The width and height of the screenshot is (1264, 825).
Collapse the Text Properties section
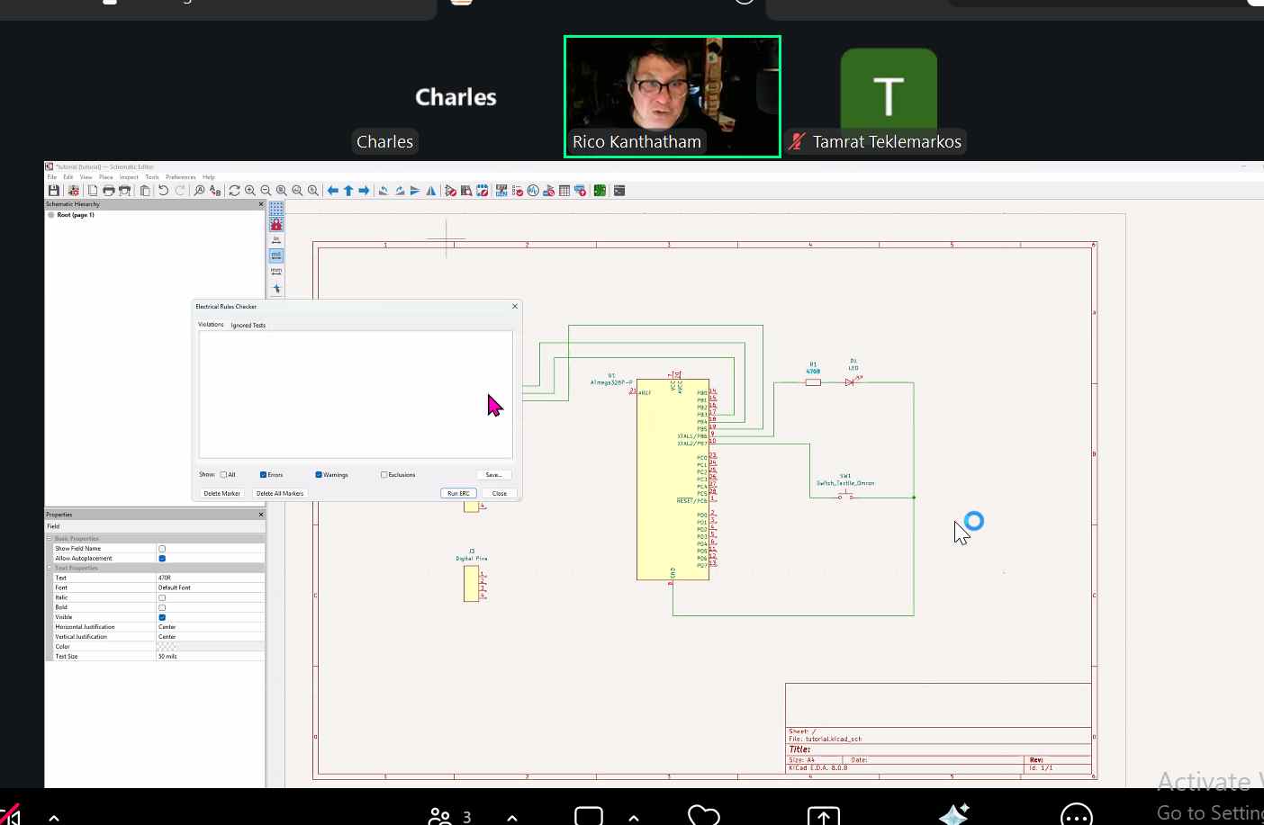[50, 569]
